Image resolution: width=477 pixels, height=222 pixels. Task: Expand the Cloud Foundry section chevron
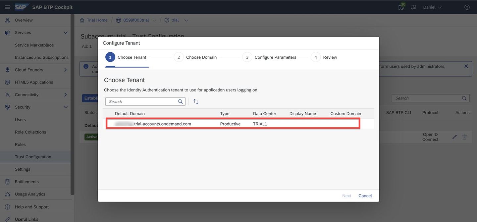66,70
